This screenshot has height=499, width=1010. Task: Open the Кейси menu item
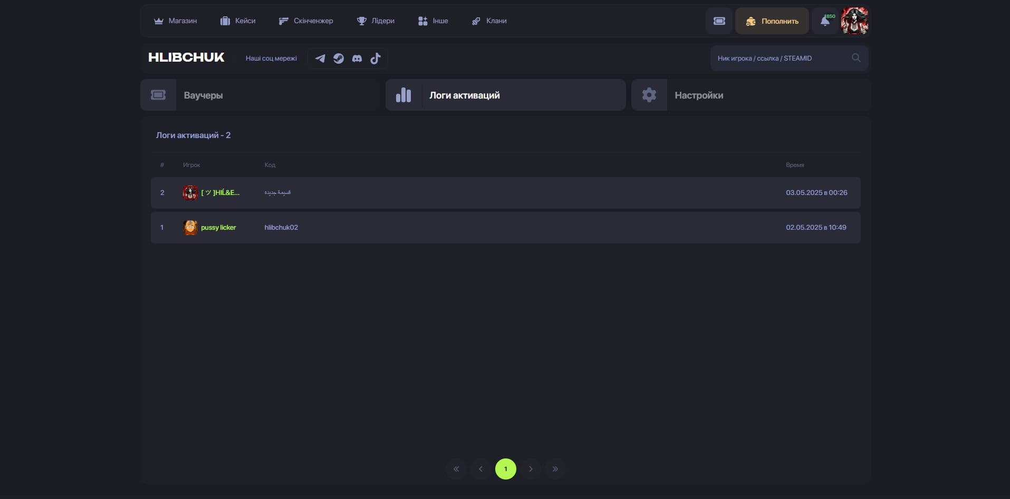238,21
